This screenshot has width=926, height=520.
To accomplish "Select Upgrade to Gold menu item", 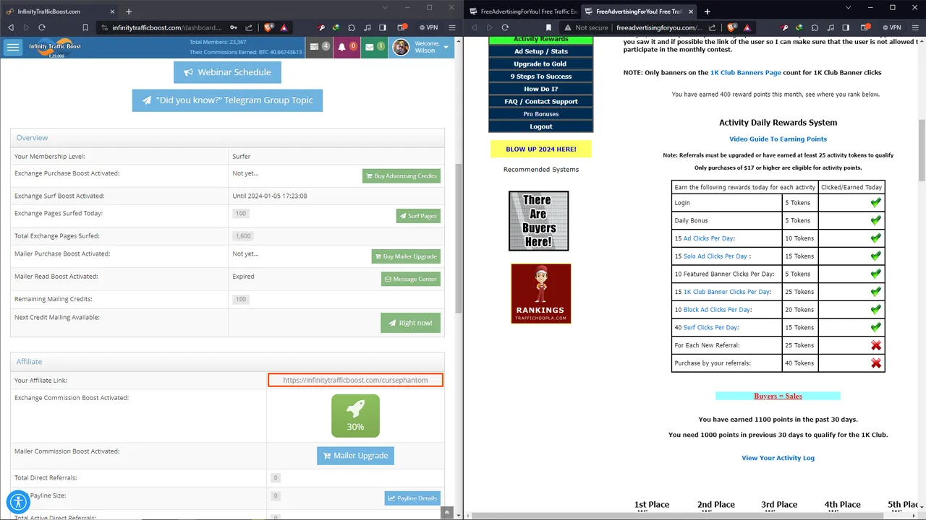I will point(540,64).
